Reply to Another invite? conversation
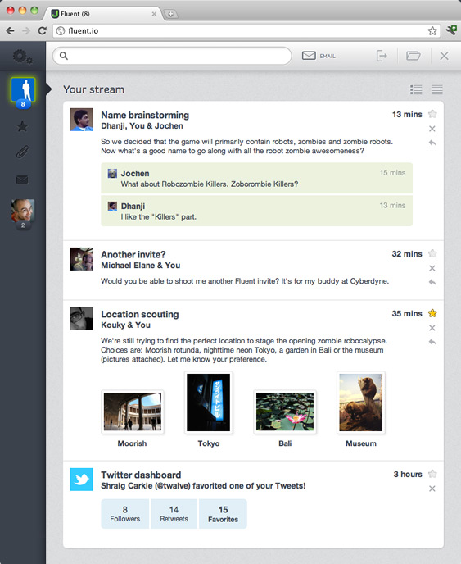Screen dimensions: 461x564 coord(432,283)
